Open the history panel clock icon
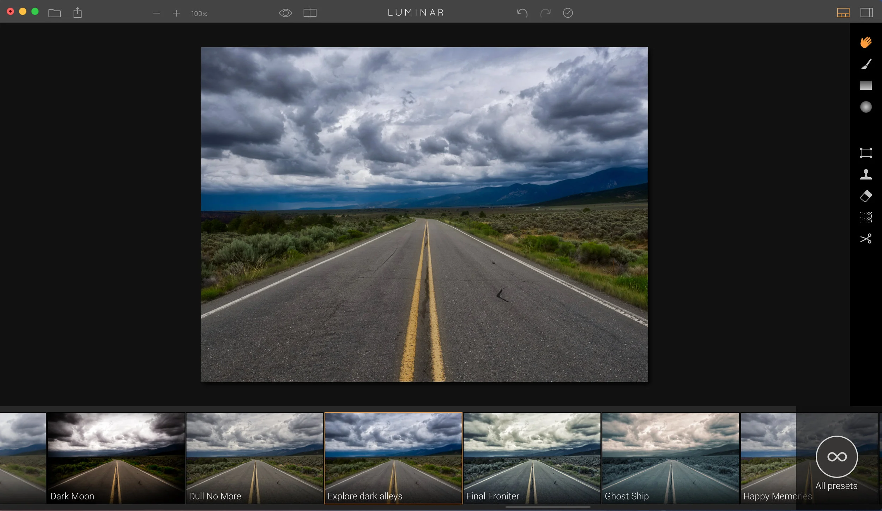 click(x=568, y=13)
